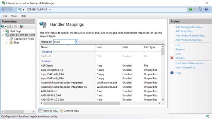Click the Help link in Actions pane
Screen dimensions: 212x119
coord(178,73)
